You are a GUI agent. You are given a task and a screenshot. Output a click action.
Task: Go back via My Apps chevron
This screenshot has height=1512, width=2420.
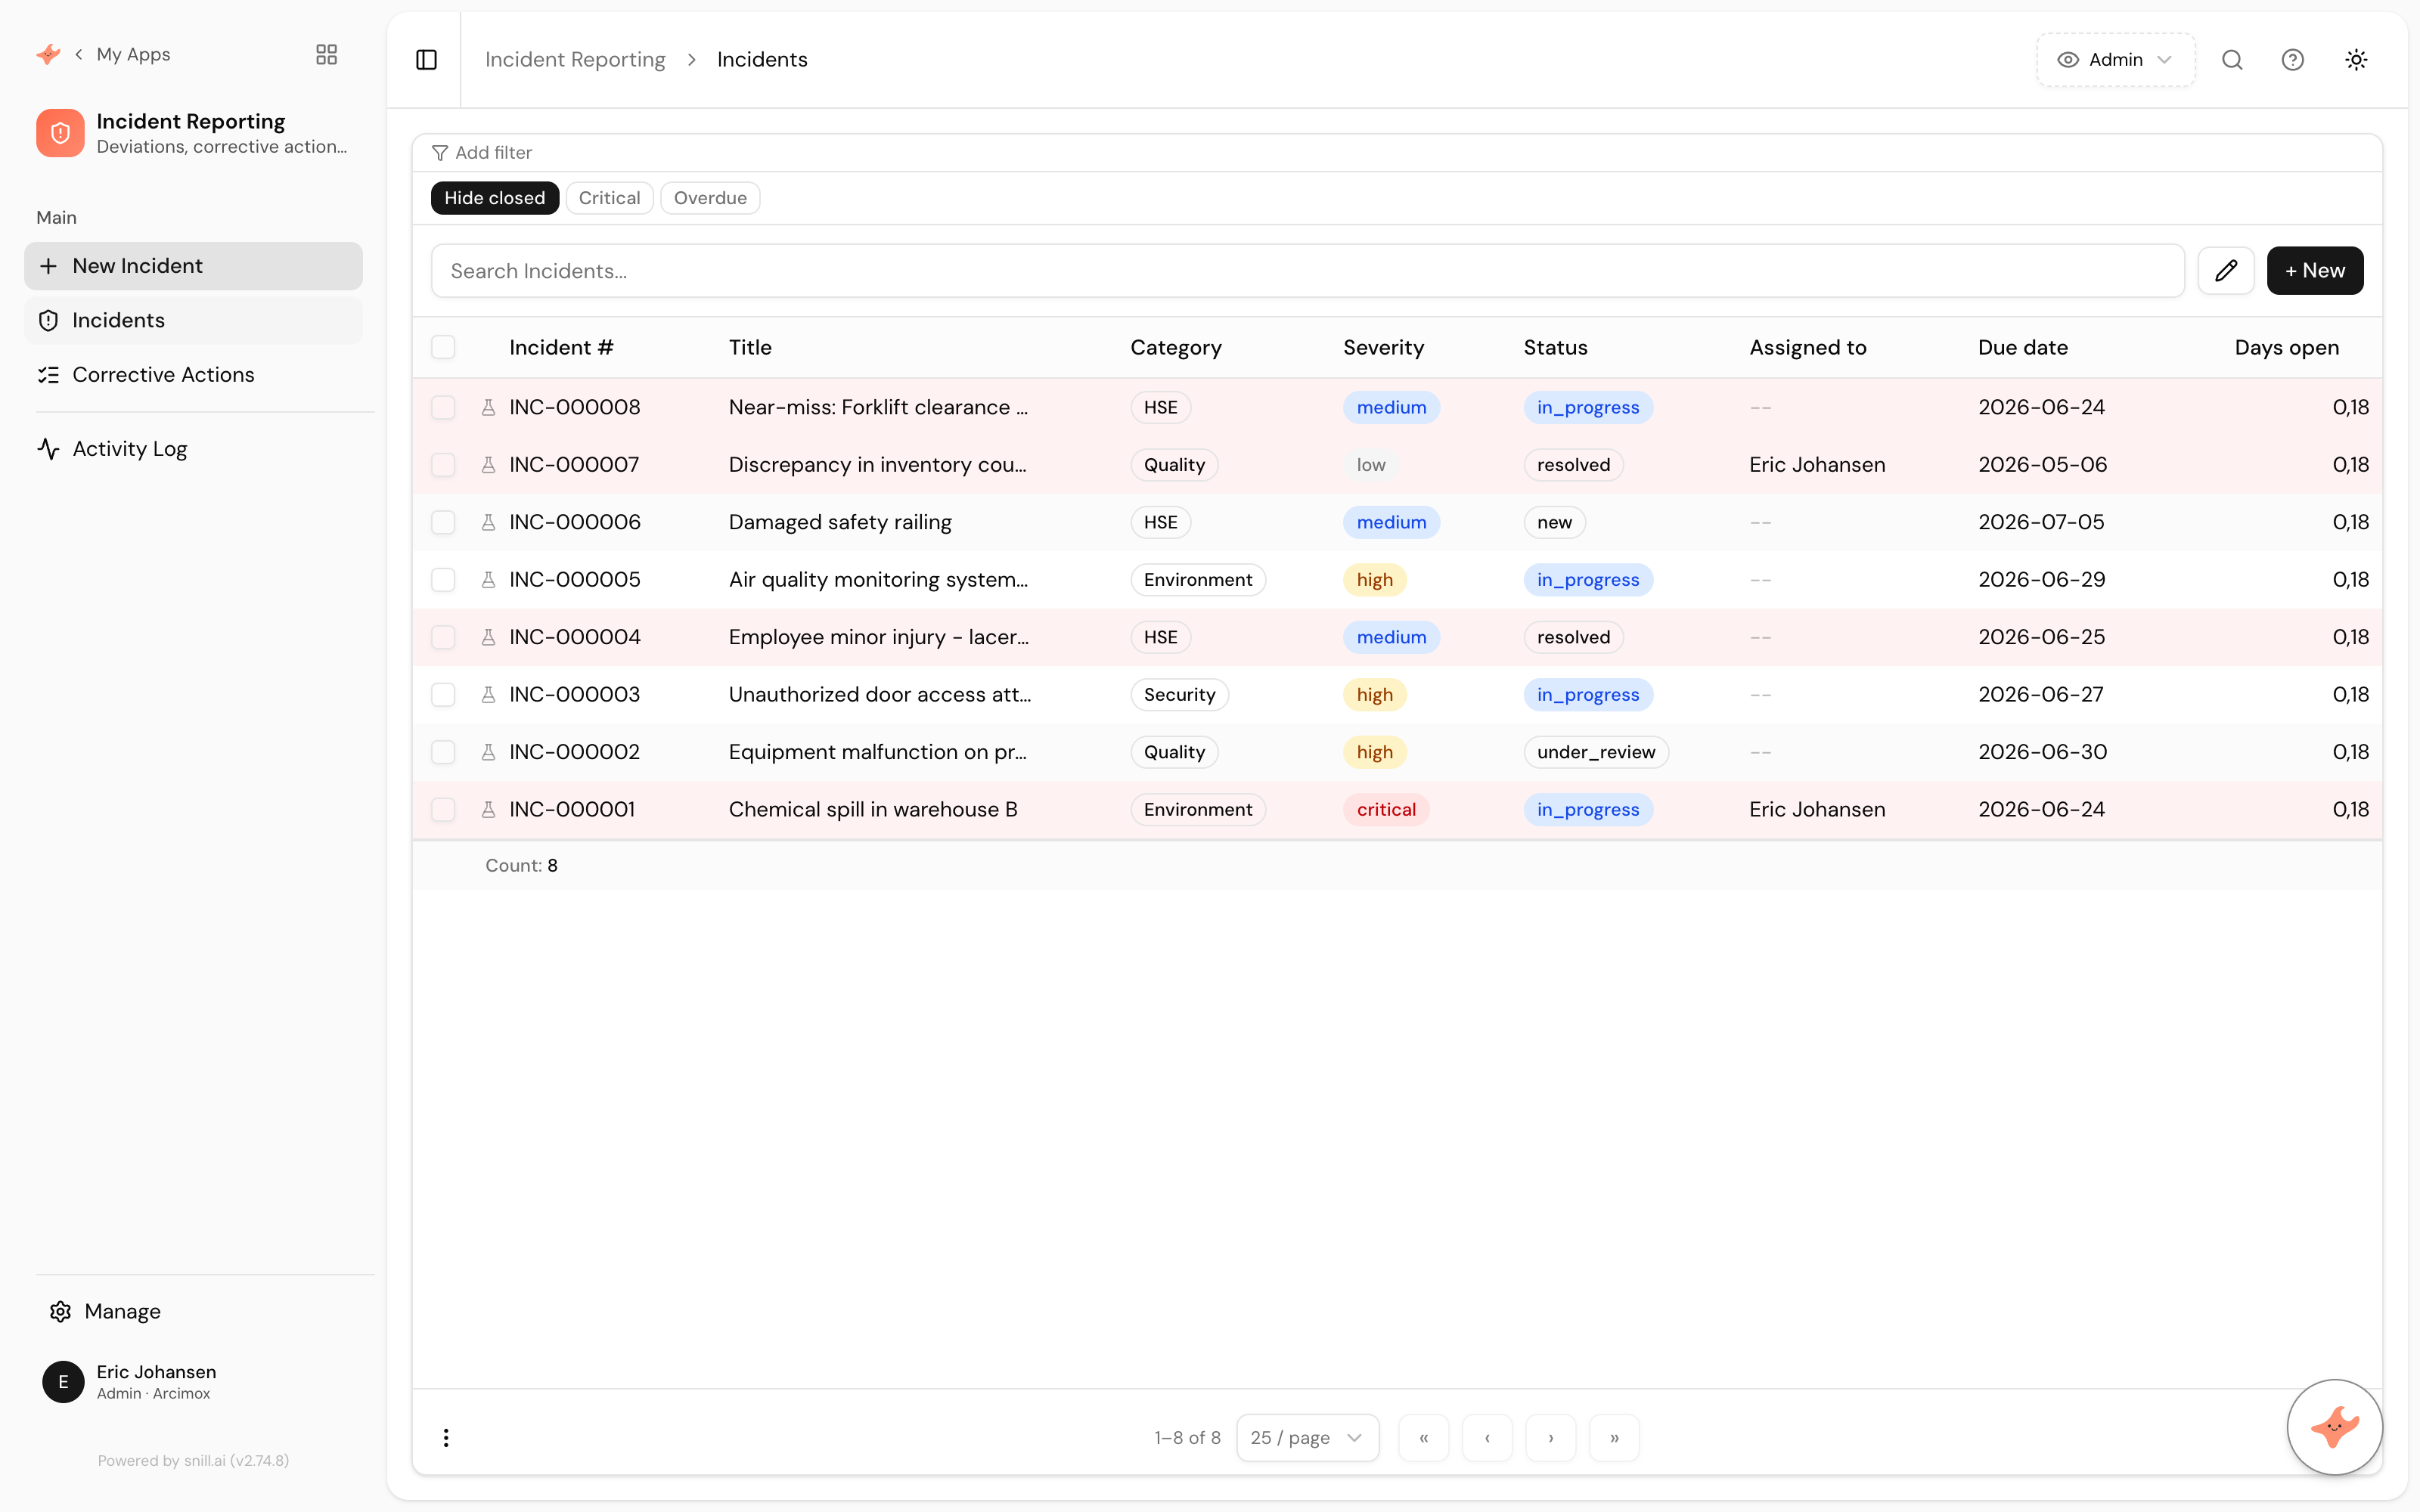pos(79,54)
